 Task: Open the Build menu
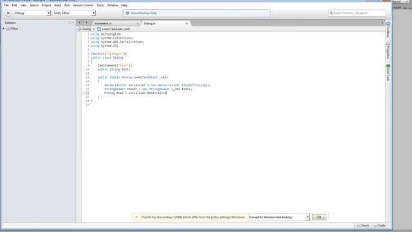click(57, 5)
